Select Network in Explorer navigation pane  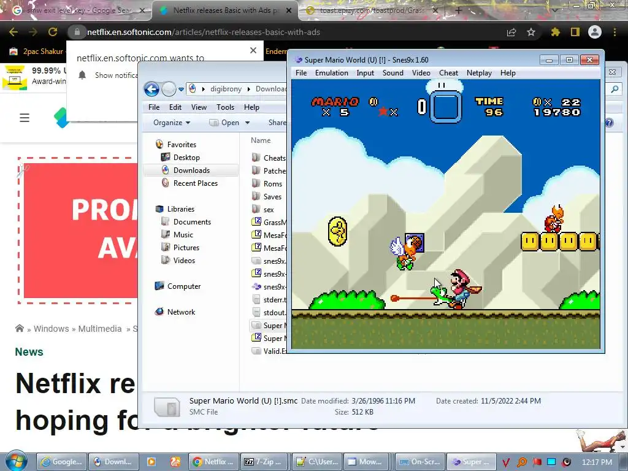pyautogui.click(x=181, y=312)
